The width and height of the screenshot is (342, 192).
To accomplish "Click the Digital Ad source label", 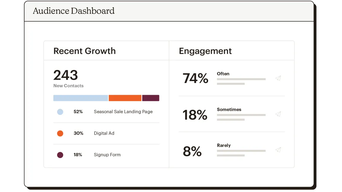I will (x=104, y=133).
